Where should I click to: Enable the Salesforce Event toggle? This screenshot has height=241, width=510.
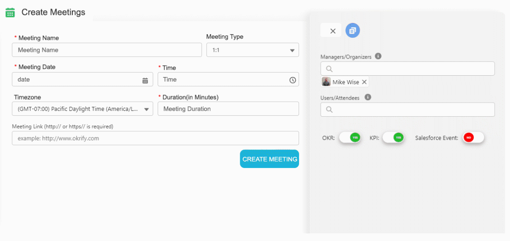(x=473, y=137)
